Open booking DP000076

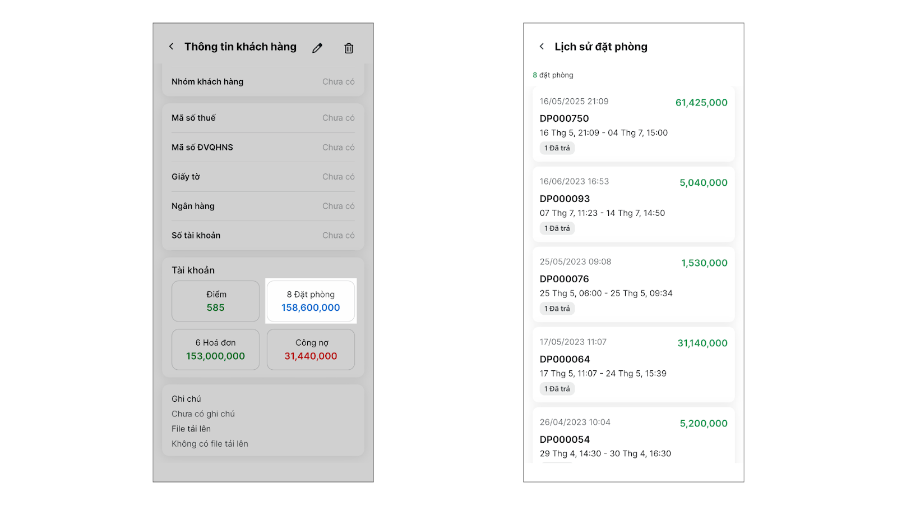click(634, 284)
